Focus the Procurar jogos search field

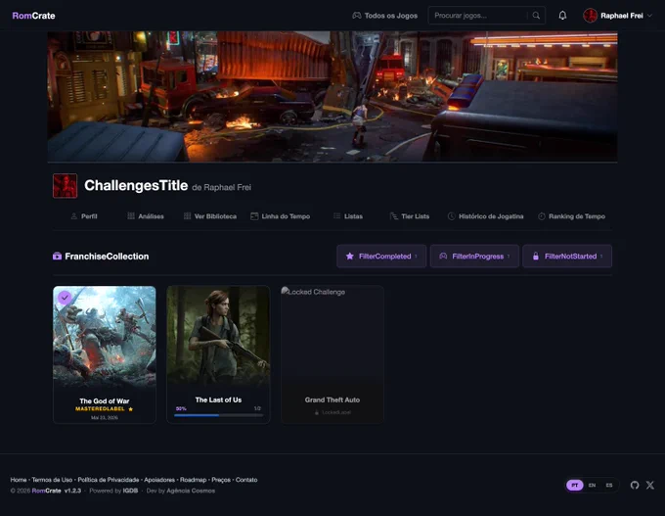click(x=479, y=16)
